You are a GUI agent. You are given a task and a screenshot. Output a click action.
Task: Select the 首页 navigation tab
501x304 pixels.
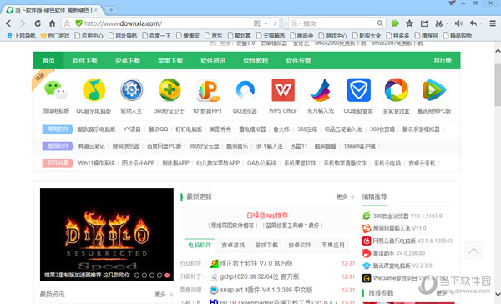(x=48, y=61)
